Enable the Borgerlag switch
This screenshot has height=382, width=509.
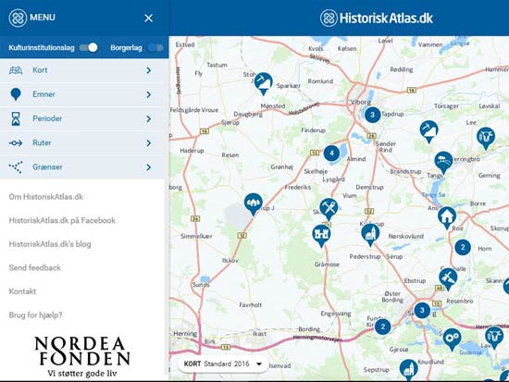pos(155,48)
